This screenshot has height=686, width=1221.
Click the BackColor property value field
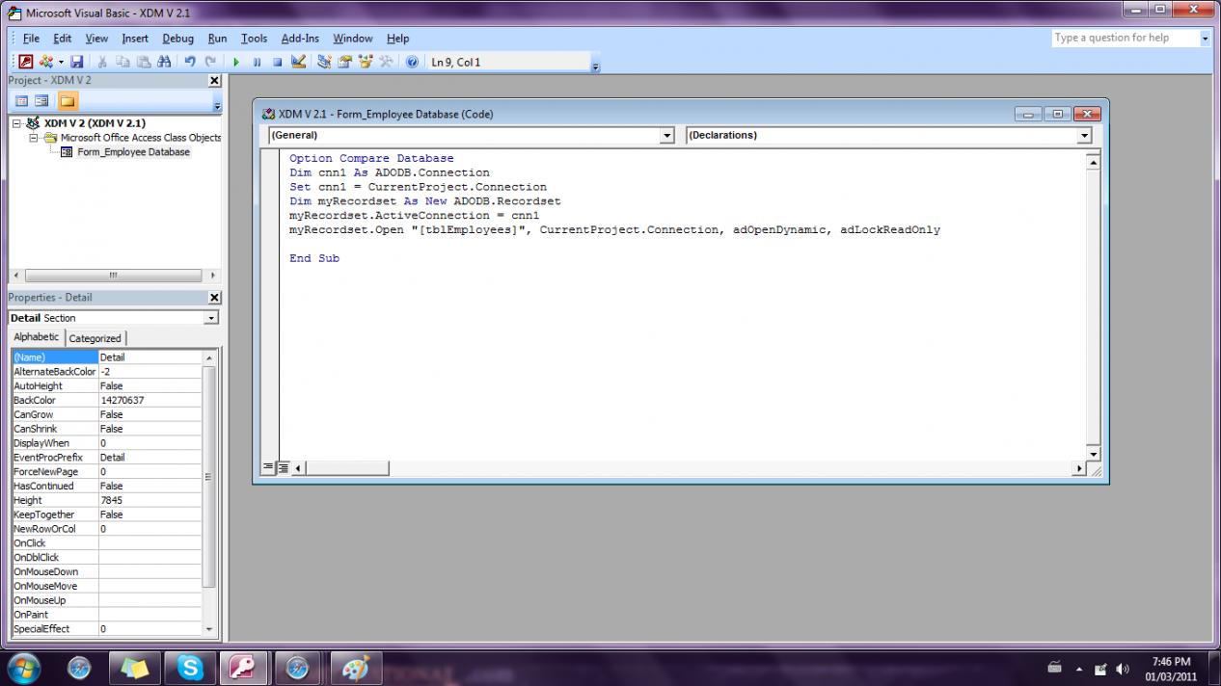click(x=149, y=400)
